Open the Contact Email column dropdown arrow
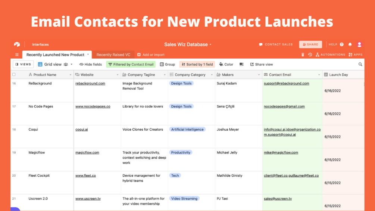This screenshot has height=211, width=375. tap(319, 75)
